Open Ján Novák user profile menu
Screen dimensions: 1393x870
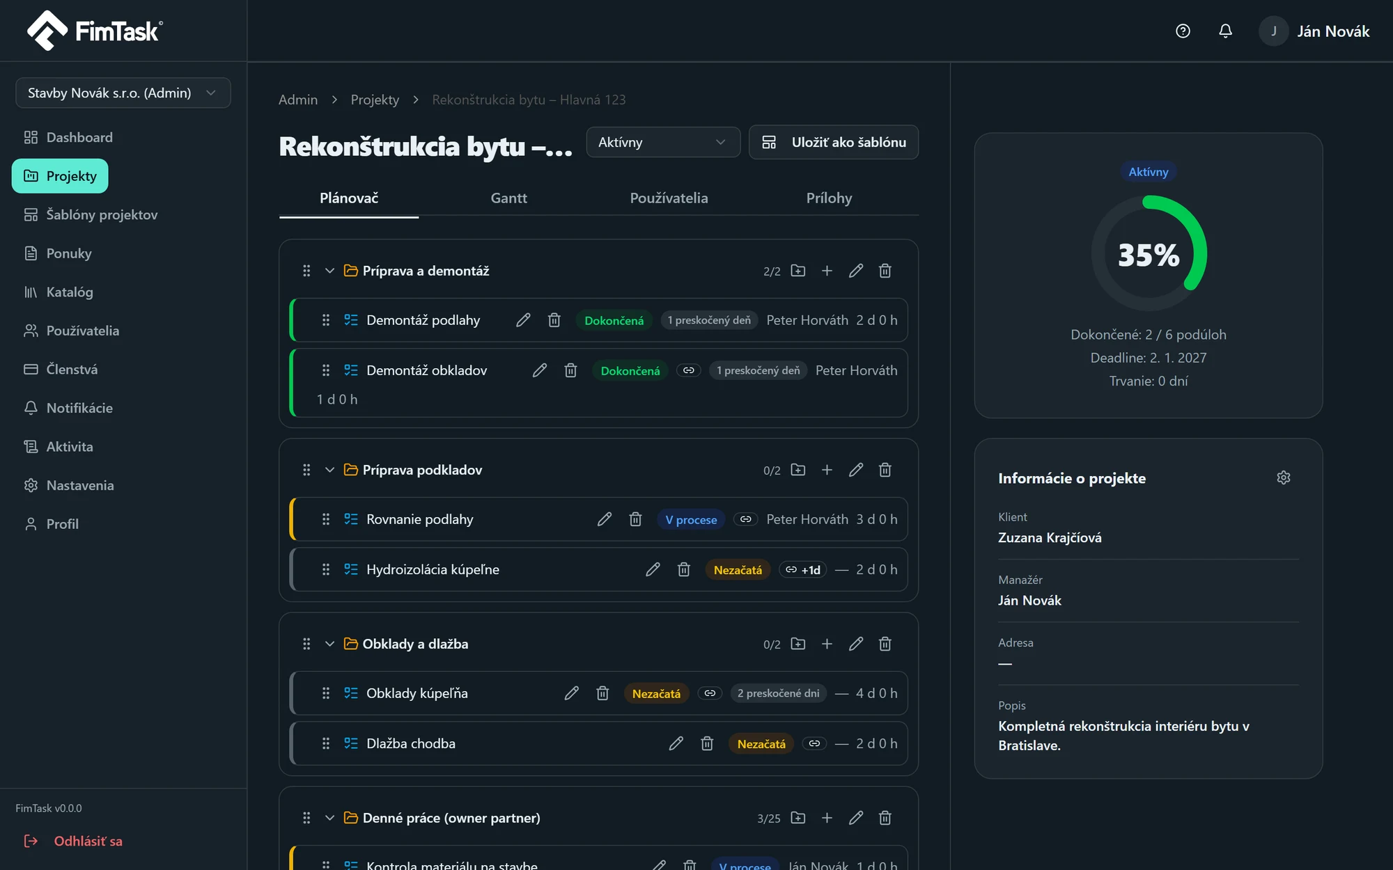pyautogui.click(x=1314, y=31)
